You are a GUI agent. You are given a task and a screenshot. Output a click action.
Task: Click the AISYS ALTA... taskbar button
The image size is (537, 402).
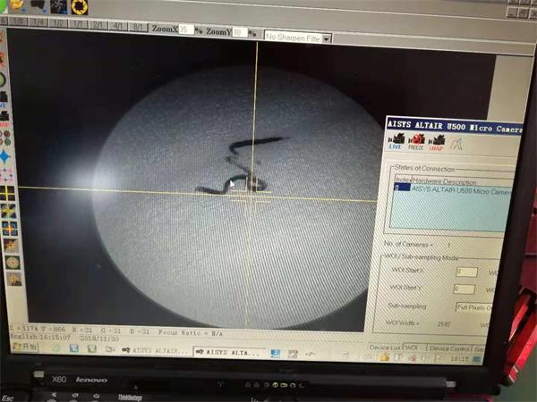click(x=230, y=352)
